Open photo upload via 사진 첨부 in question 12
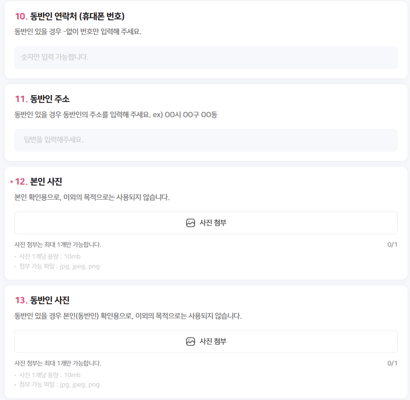 coord(206,222)
